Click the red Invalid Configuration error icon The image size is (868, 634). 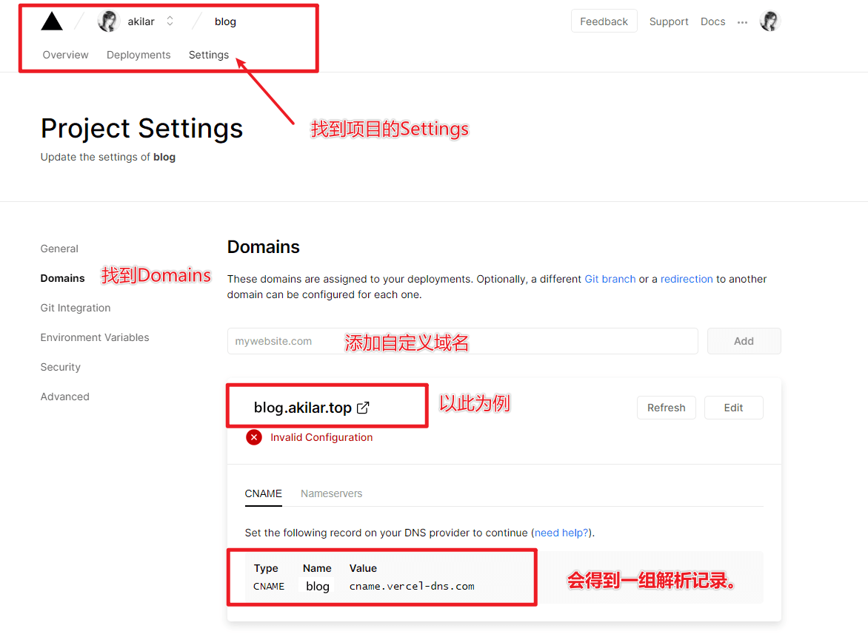(x=254, y=437)
